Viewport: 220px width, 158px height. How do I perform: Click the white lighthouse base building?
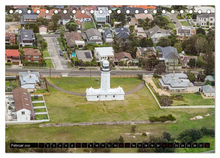coord(105,94)
